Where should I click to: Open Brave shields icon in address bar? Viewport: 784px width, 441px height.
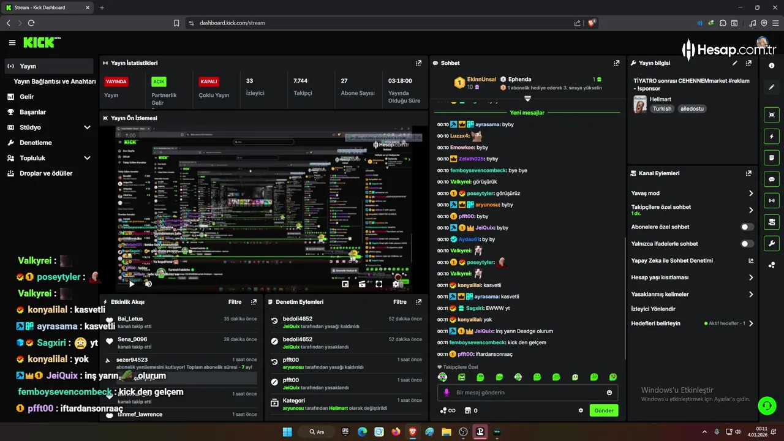[591, 23]
